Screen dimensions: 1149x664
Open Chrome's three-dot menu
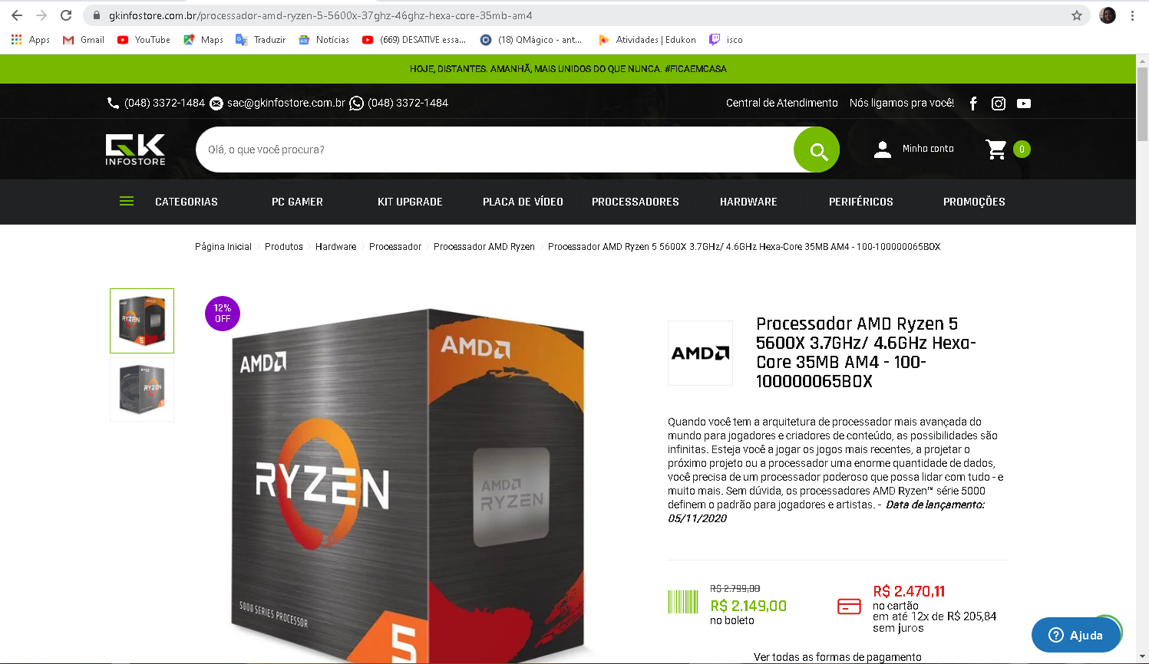click(x=1132, y=15)
